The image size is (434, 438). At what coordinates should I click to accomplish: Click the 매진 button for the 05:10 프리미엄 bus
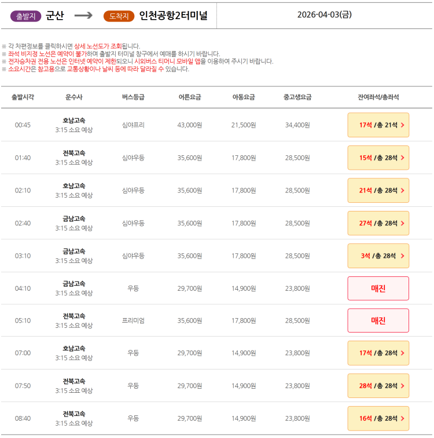378,320
